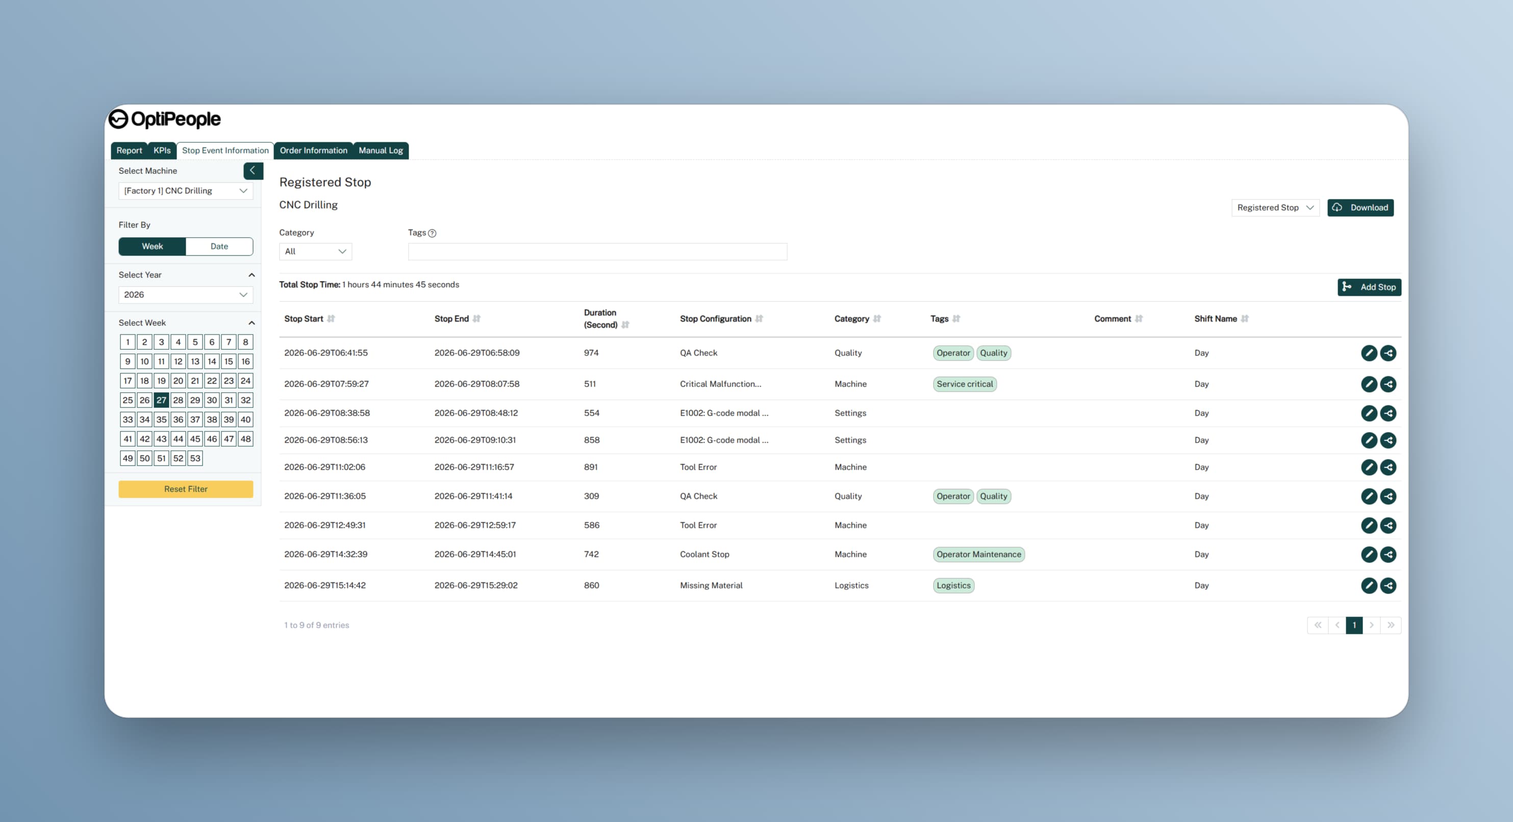Select Week filter mode
This screenshot has width=1513, height=822.
tap(152, 247)
